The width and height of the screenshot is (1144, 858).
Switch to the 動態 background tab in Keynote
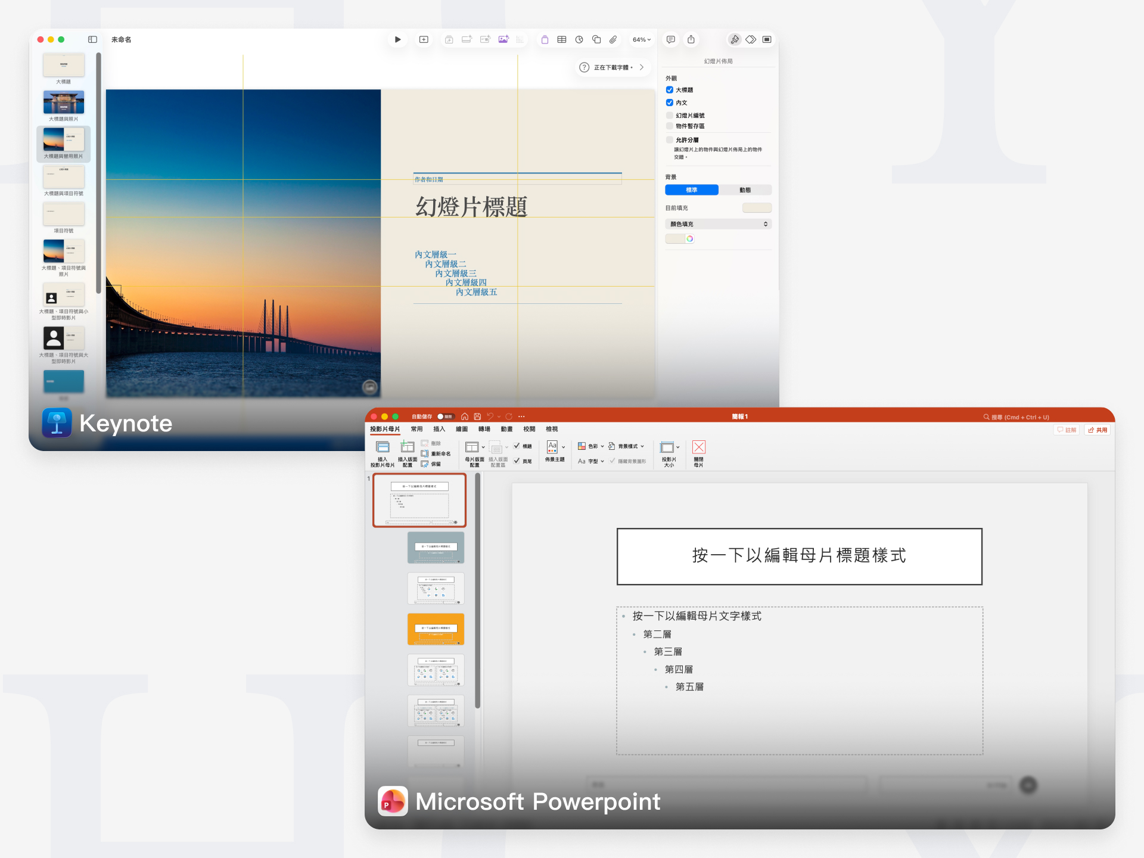coord(745,189)
